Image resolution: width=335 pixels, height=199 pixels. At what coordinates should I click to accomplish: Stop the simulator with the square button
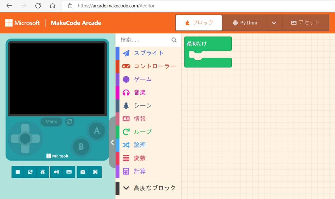18,172
